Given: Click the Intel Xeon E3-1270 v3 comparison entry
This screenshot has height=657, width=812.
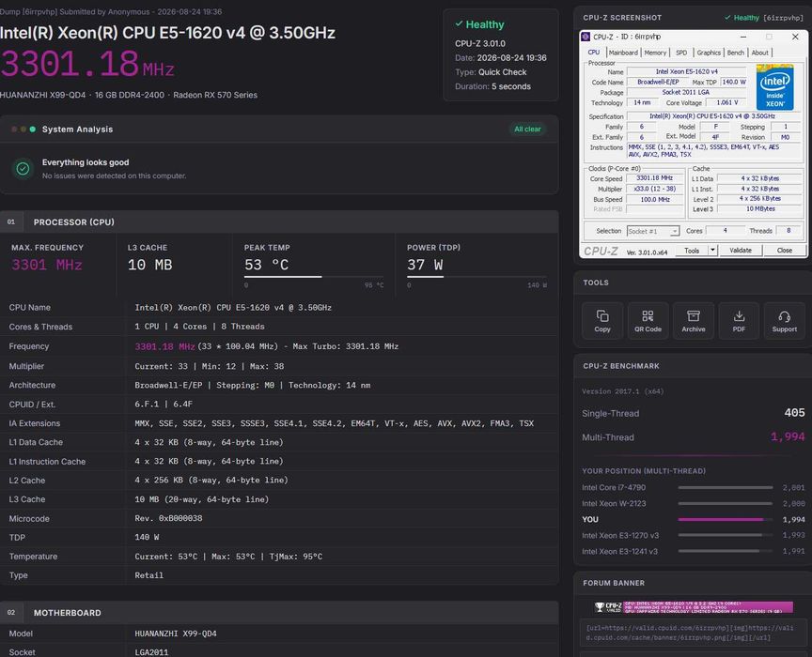Looking at the screenshot, I should click(x=693, y=535).
